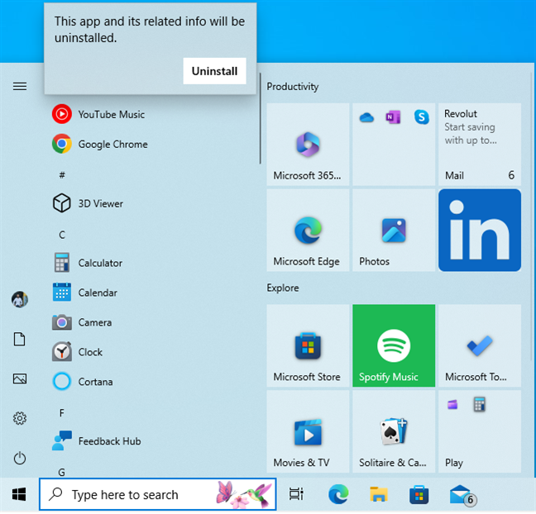
Task: Select the Explore group heading
Action: pyautogui.click(x=283, y=288)
